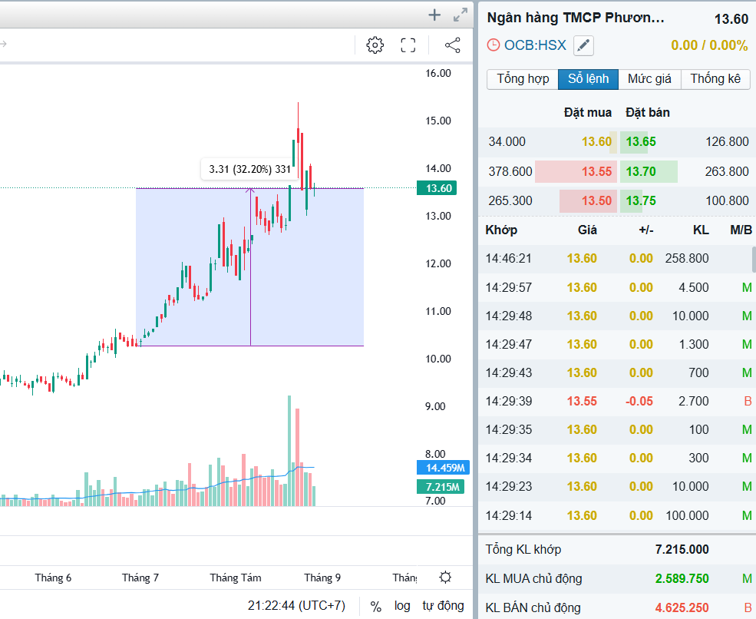Open chart settings gear icon
756x619 pixels.
pyautogui.click(x=375, y=45)
